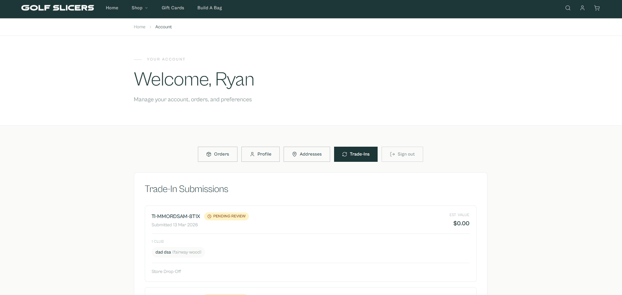Click the dad dsa fairway-wood club chip
This screenshot has width=622, height=295.
tap(178, 252)
